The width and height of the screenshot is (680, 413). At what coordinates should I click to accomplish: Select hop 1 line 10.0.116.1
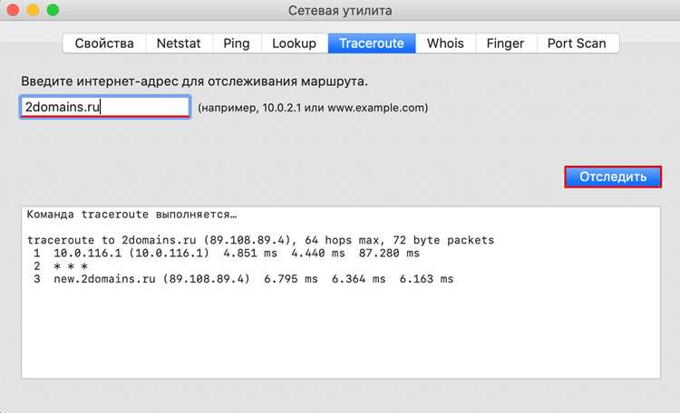click(227, 253)
